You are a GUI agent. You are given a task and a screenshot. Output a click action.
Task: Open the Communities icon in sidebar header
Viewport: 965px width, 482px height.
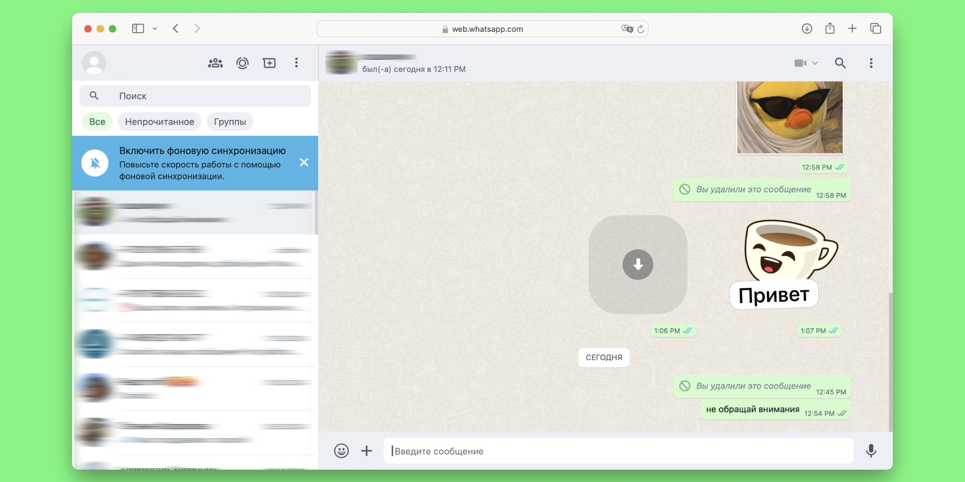(215, 63)
